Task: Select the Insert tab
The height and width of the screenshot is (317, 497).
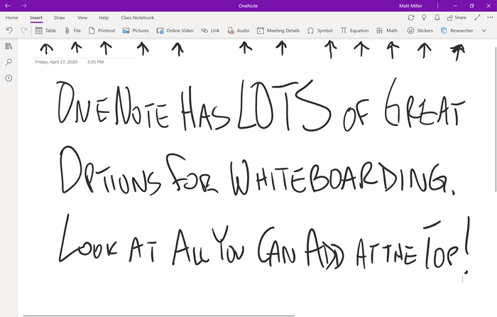Action: pyautogui.click(x=36, y=18)
